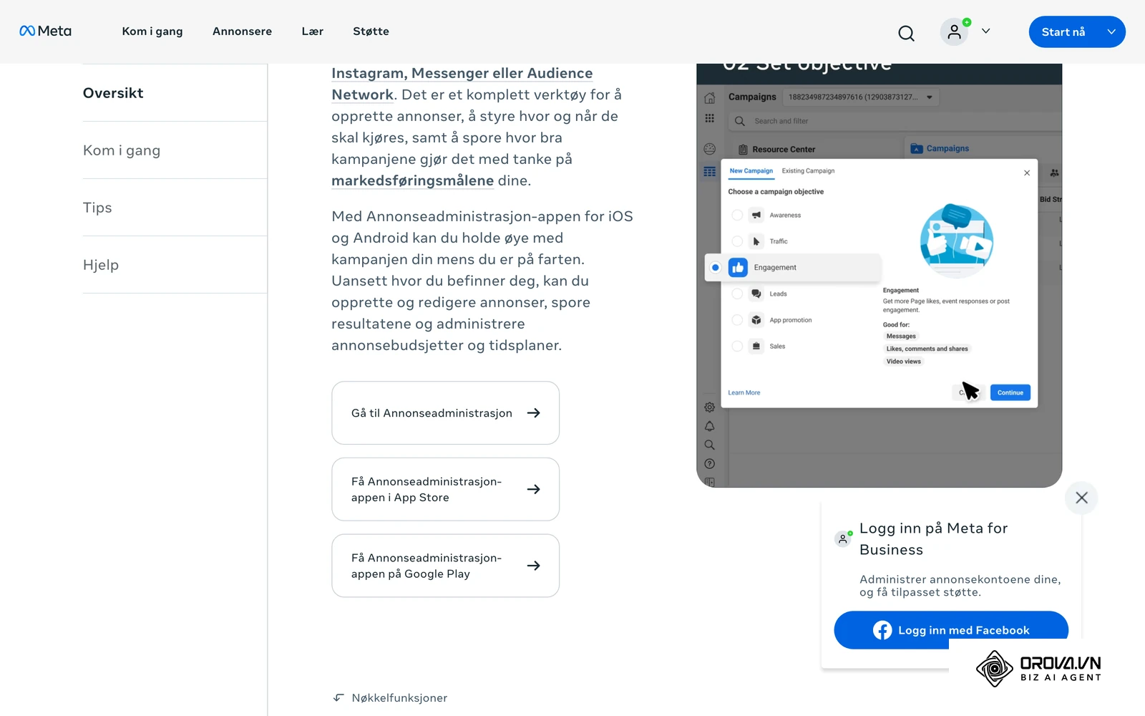Select the Sales objective radio button
Viewport: 1145px width, 716px height.
(737, 347)
